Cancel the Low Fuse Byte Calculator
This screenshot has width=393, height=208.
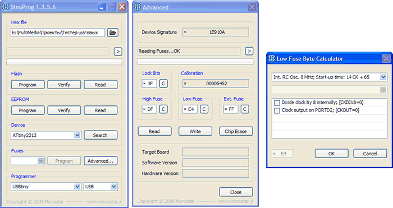coord(370,154)
